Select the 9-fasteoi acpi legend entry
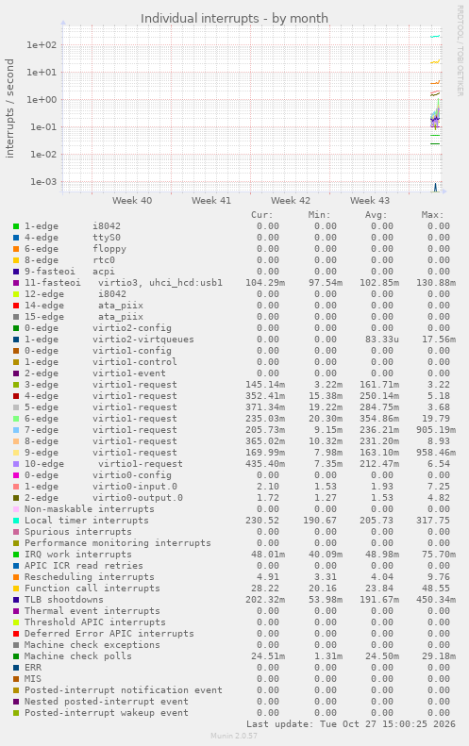This screenshot has height=746, width=469. 70,272
